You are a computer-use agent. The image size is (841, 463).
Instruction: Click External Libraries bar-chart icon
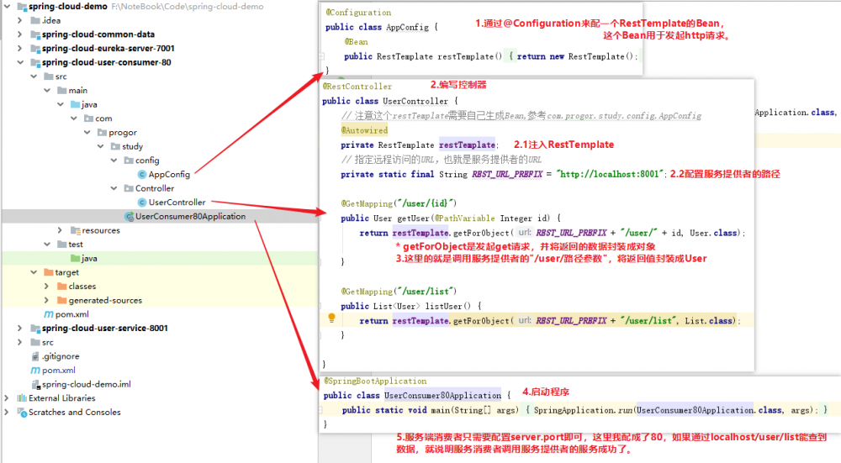pos(22,398)
